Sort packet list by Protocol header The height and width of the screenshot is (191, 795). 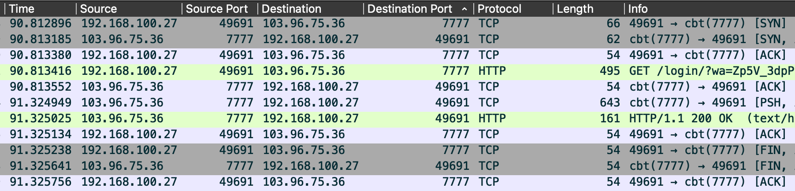pos(499,9)
